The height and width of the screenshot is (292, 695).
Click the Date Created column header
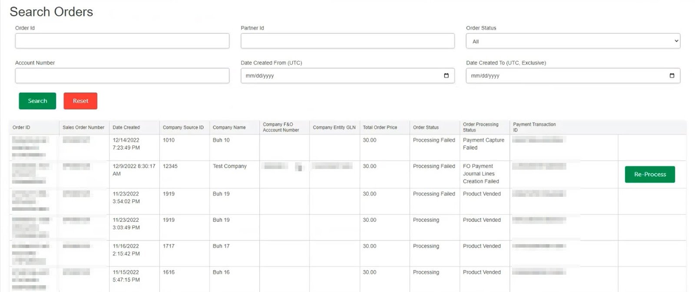126,127
